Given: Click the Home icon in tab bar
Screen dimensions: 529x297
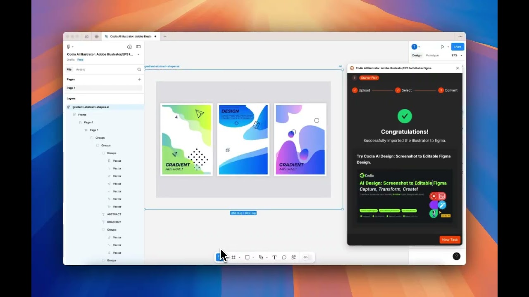Looking at the screenshot, I should coord(87,36).
